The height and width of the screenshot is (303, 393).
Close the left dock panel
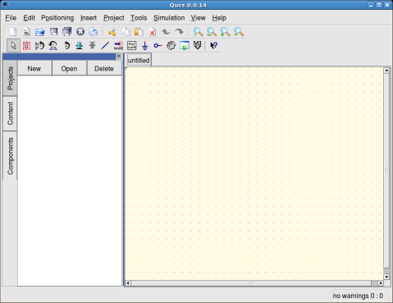tap(119, 56)
